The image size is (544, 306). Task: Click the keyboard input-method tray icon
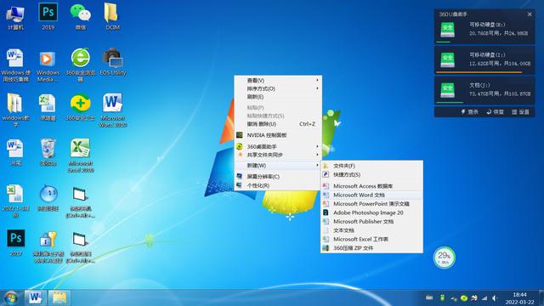(429, 297)
